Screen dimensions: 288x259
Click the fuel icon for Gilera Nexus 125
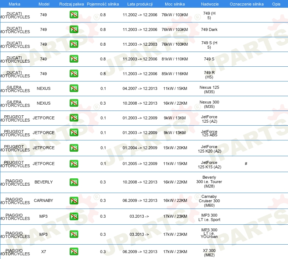[x=74, y=88]
